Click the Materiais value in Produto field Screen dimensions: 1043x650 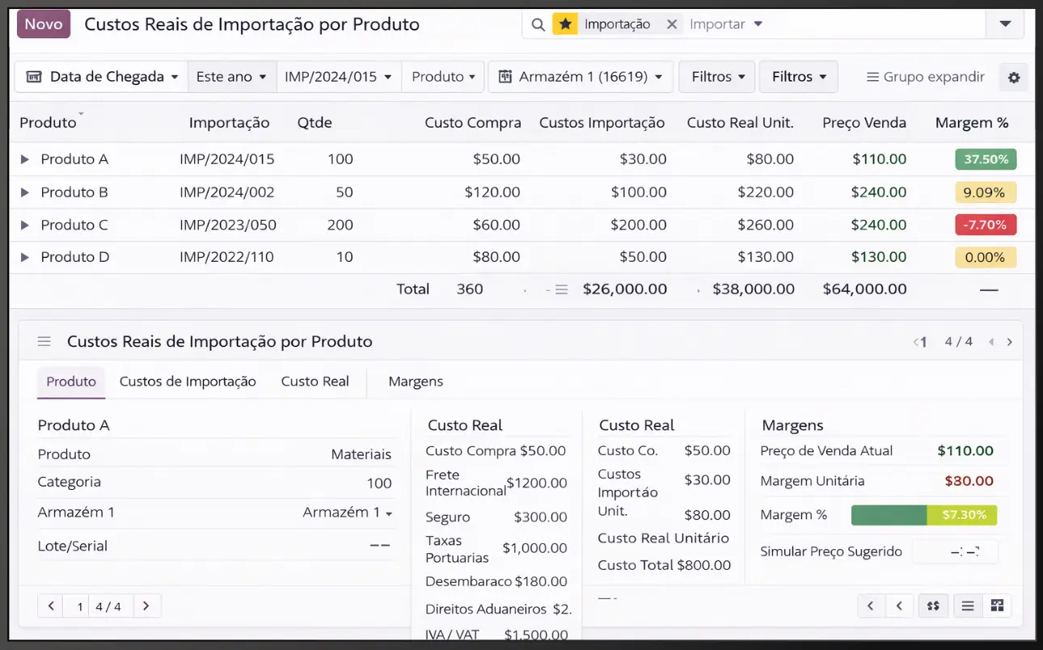click(x=361, y=454)
